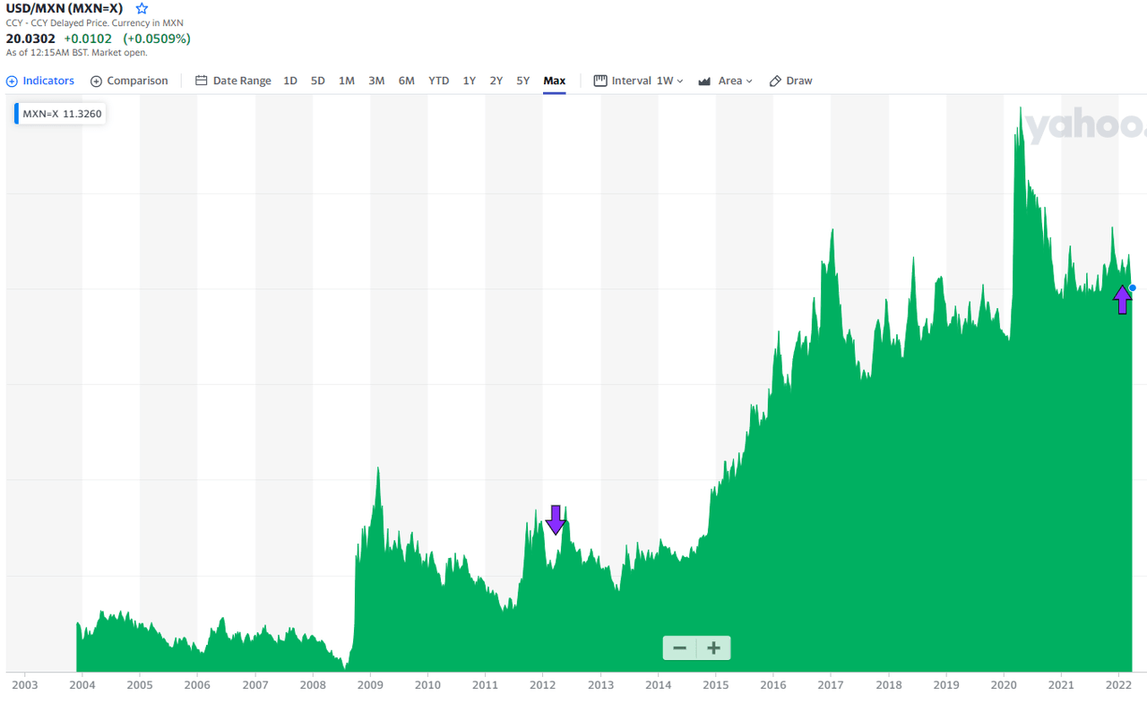Add USD/MXN to watchlist with star icon
1147x720 pixels.
point(142,8)
